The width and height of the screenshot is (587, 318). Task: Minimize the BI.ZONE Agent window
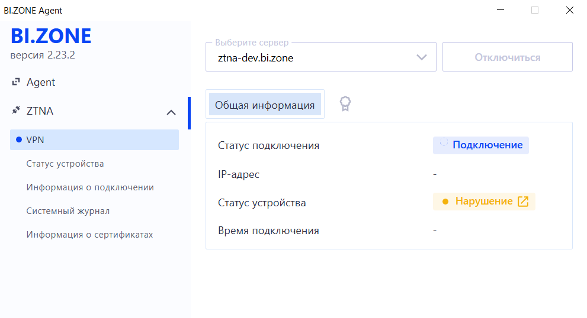click(x=501, y=10)
